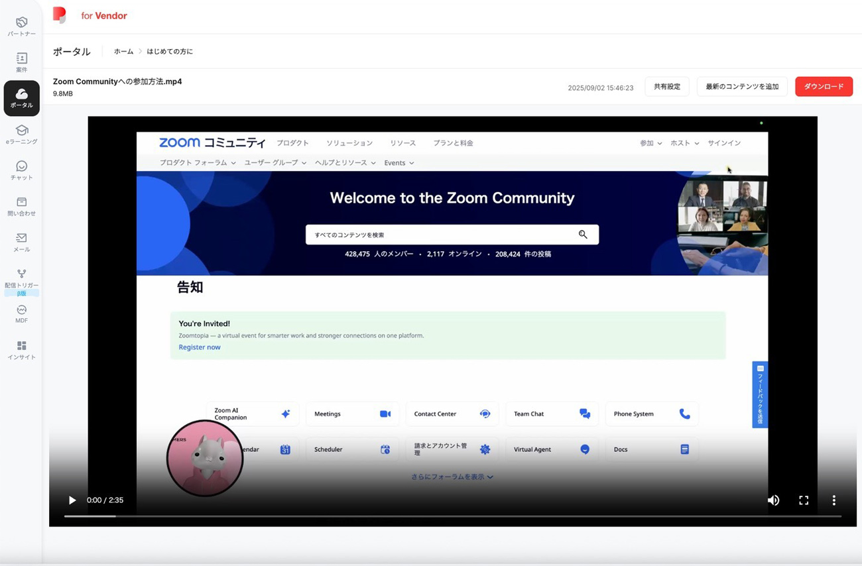Select the eラーニング sidebar icon
The image size is (862, 566).
pyautogui.click(x=21, y=135)
